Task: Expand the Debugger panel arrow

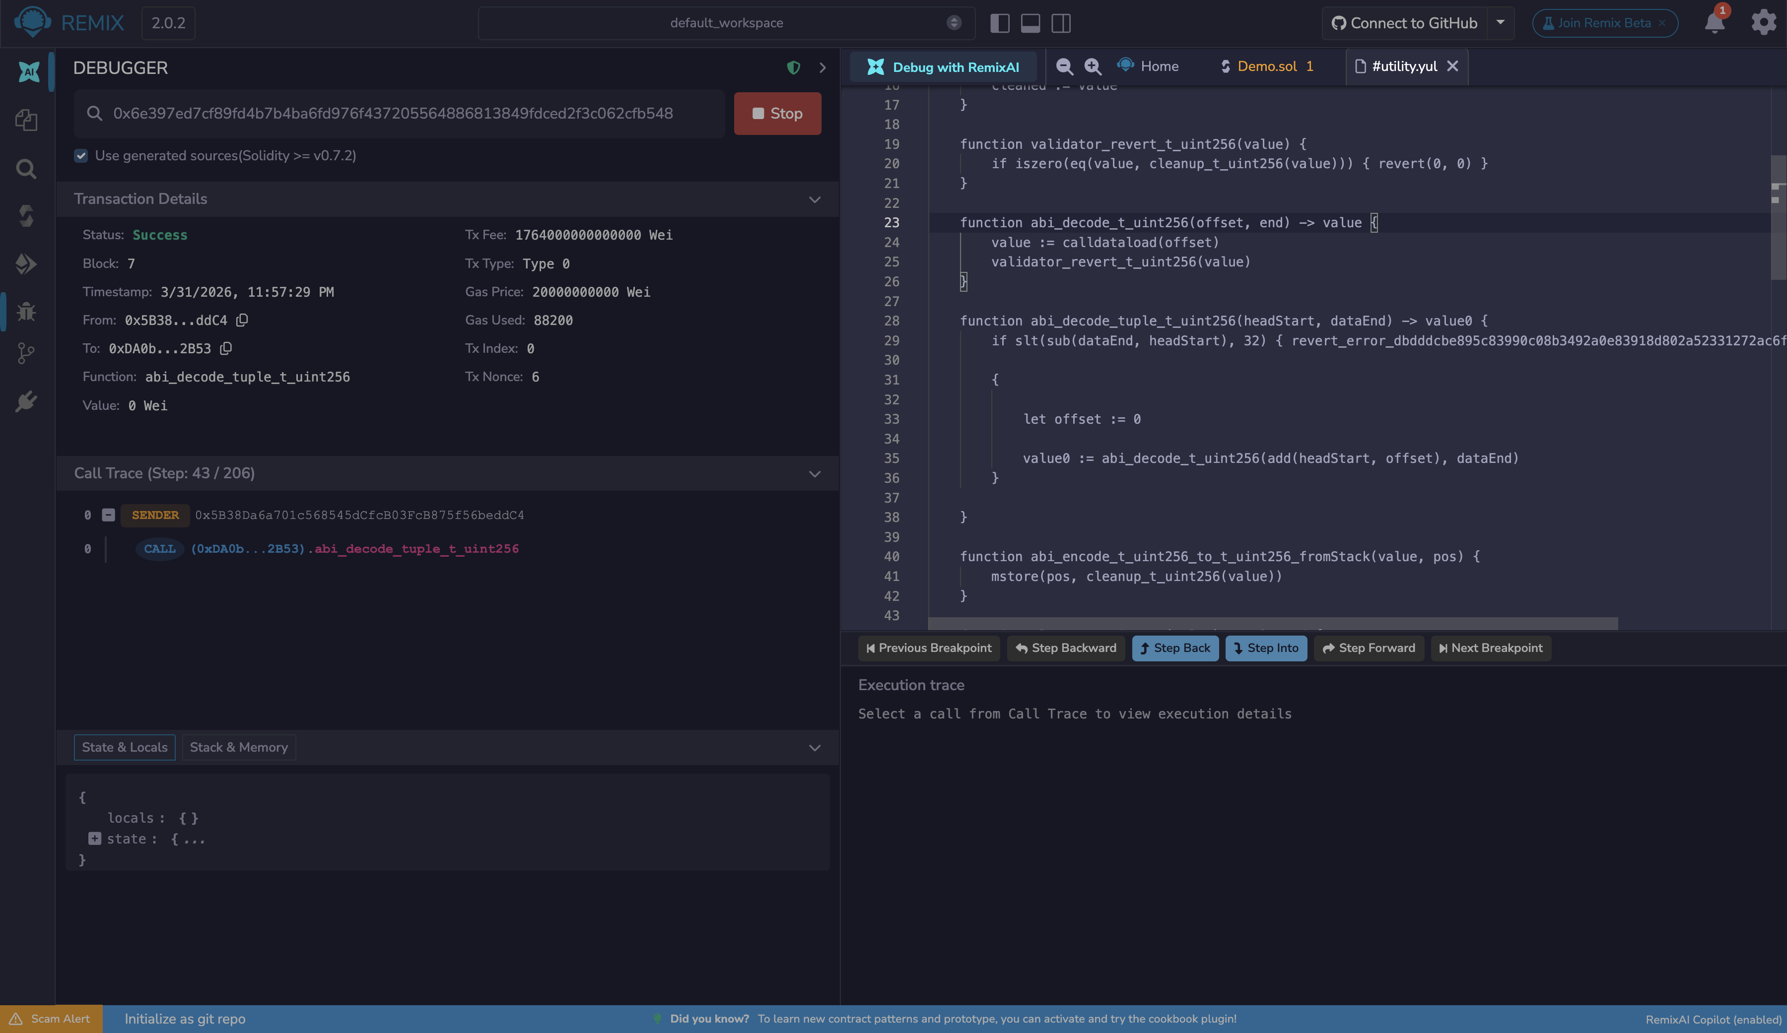Action: pyautogui.click(x=823, y=68)
